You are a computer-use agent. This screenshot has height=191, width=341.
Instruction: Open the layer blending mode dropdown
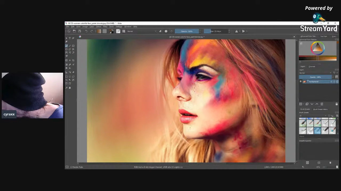click(315, 73)
